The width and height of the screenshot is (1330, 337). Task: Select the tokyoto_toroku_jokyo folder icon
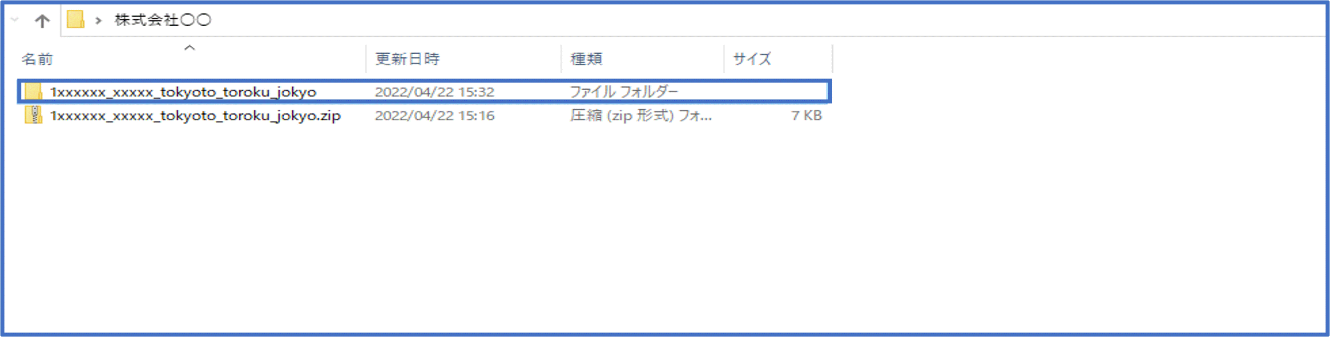pyautogui.click(x=33, y=92)
